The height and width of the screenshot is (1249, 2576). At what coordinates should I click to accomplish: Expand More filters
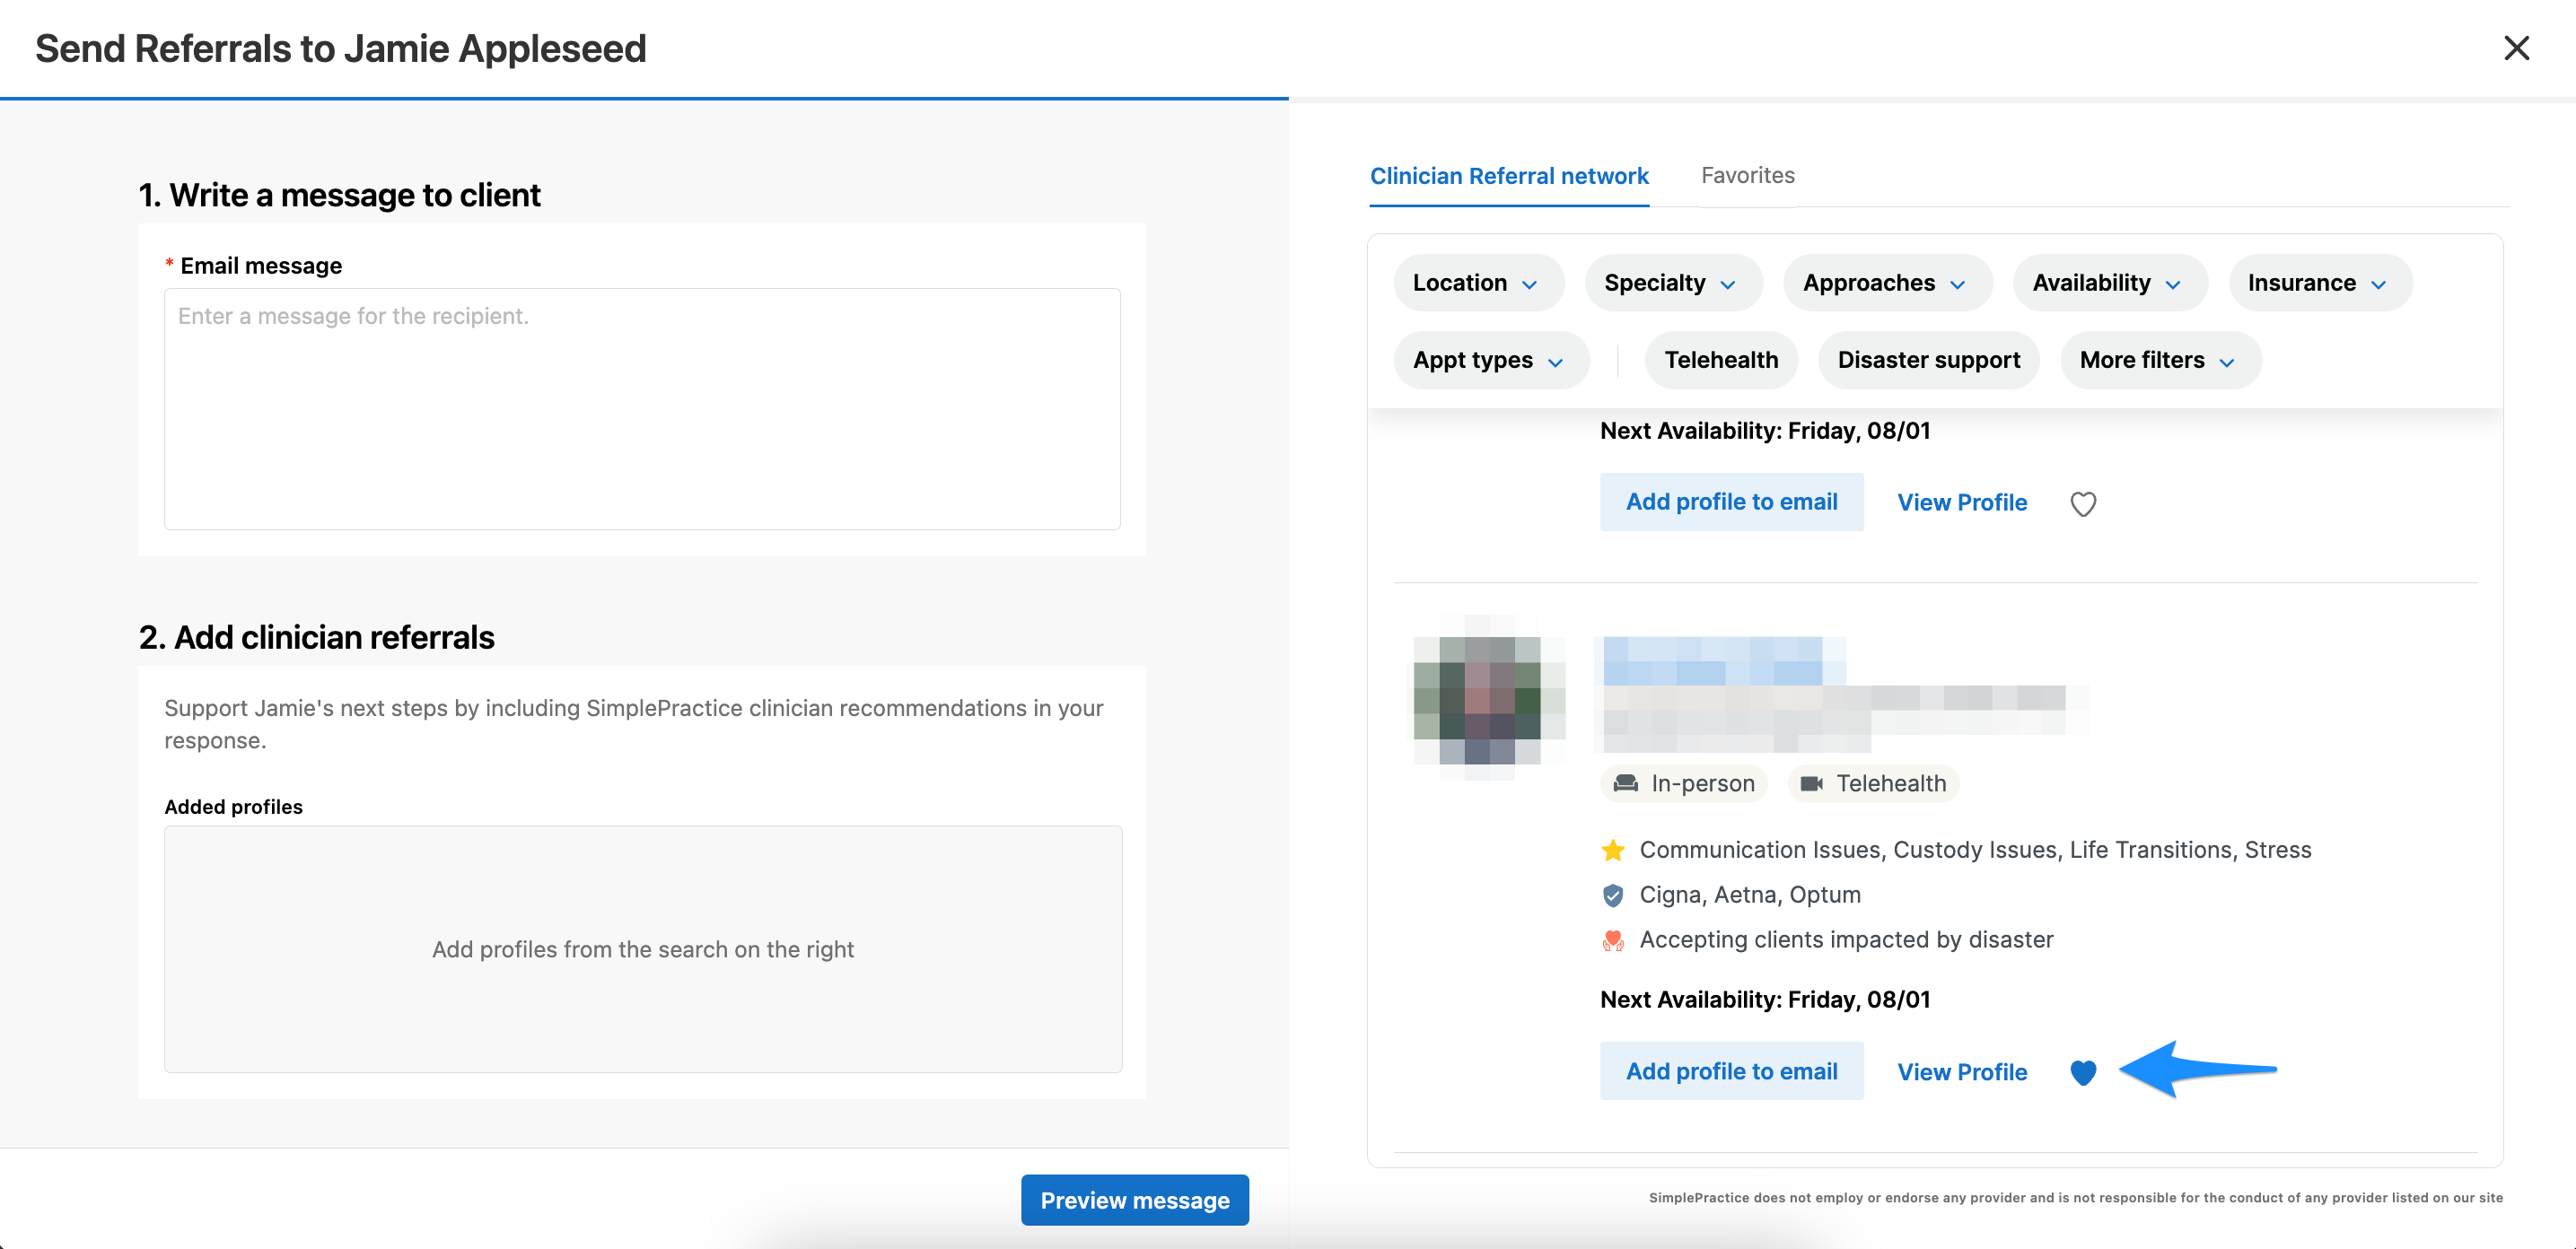point(2160,360)
